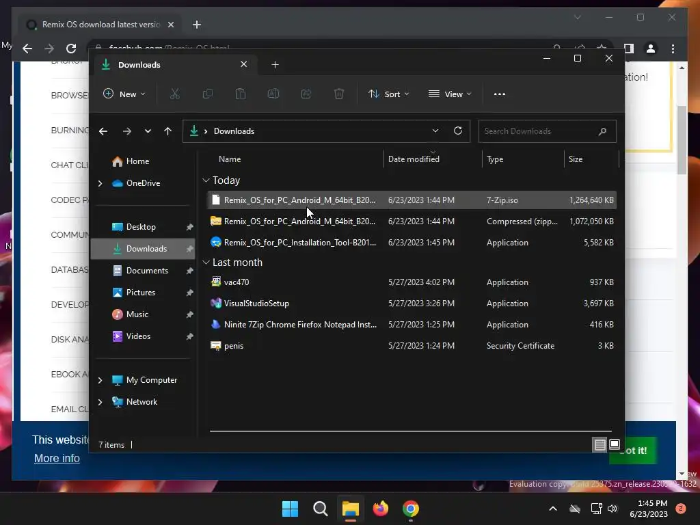Viewport: 700px width, 525px height.
Task: Refresh the Downloads folder
Action: click(x=458, y=131)
